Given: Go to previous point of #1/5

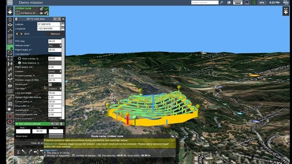Looking at the screenshot, I should [x=17, y=34].
